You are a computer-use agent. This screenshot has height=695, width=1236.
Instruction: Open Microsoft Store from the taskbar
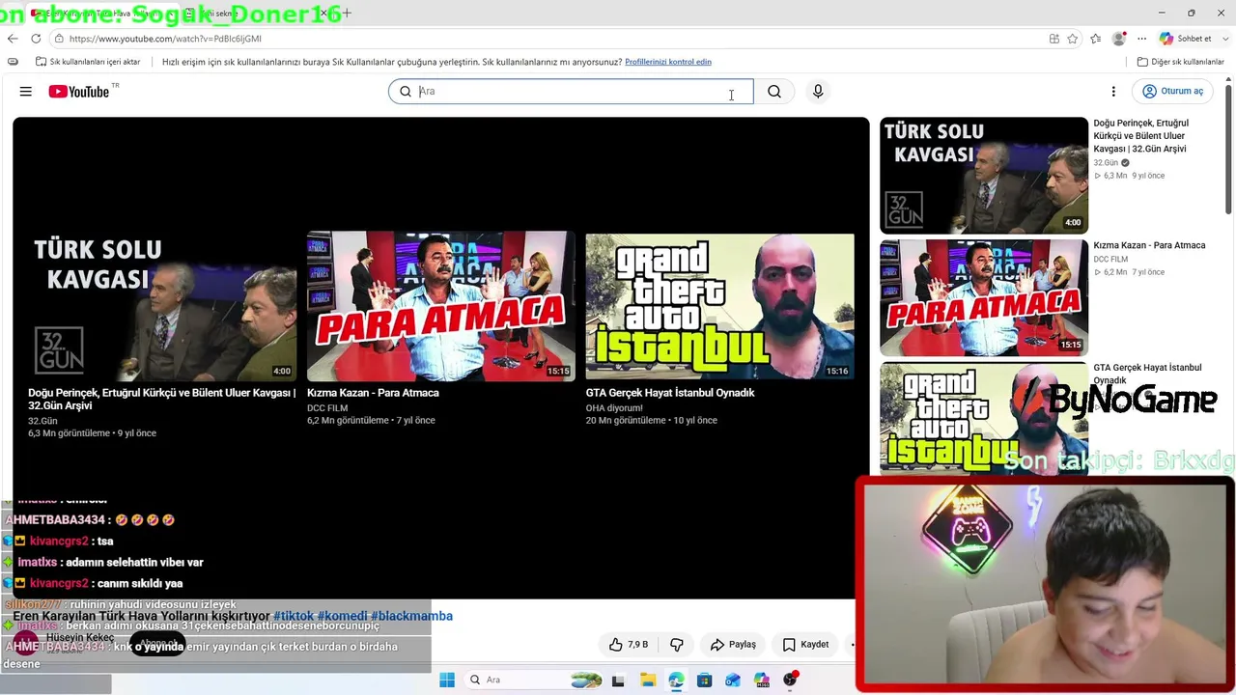(704, 680)
